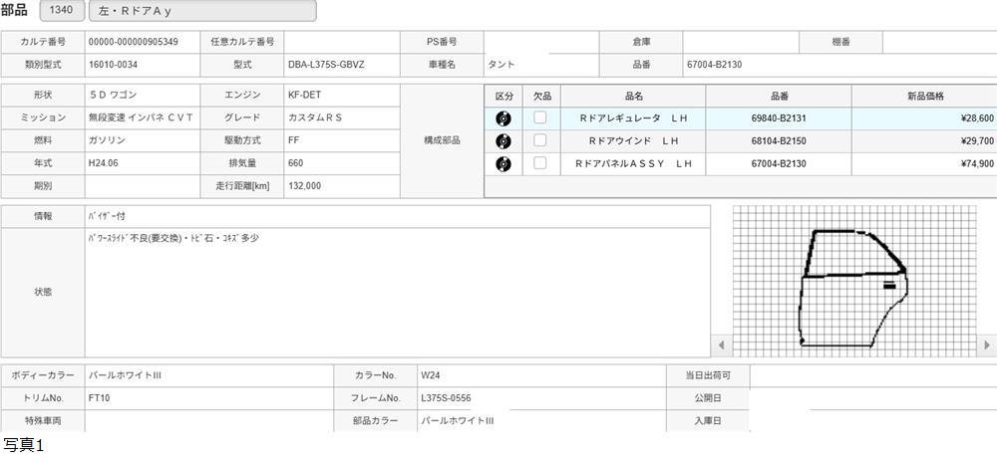Viewport: 997px width, 462px height.
Task: Click the part code field showing 1340
Action: click(61, 11)
